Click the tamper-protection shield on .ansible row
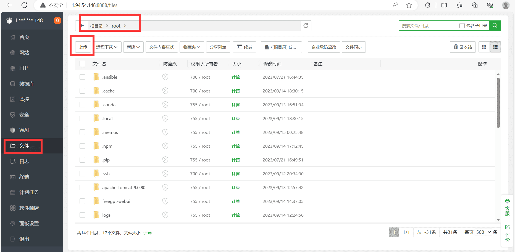 165,77
